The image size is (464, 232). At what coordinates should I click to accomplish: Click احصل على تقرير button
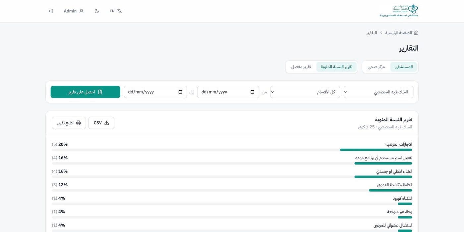(86, 92)
